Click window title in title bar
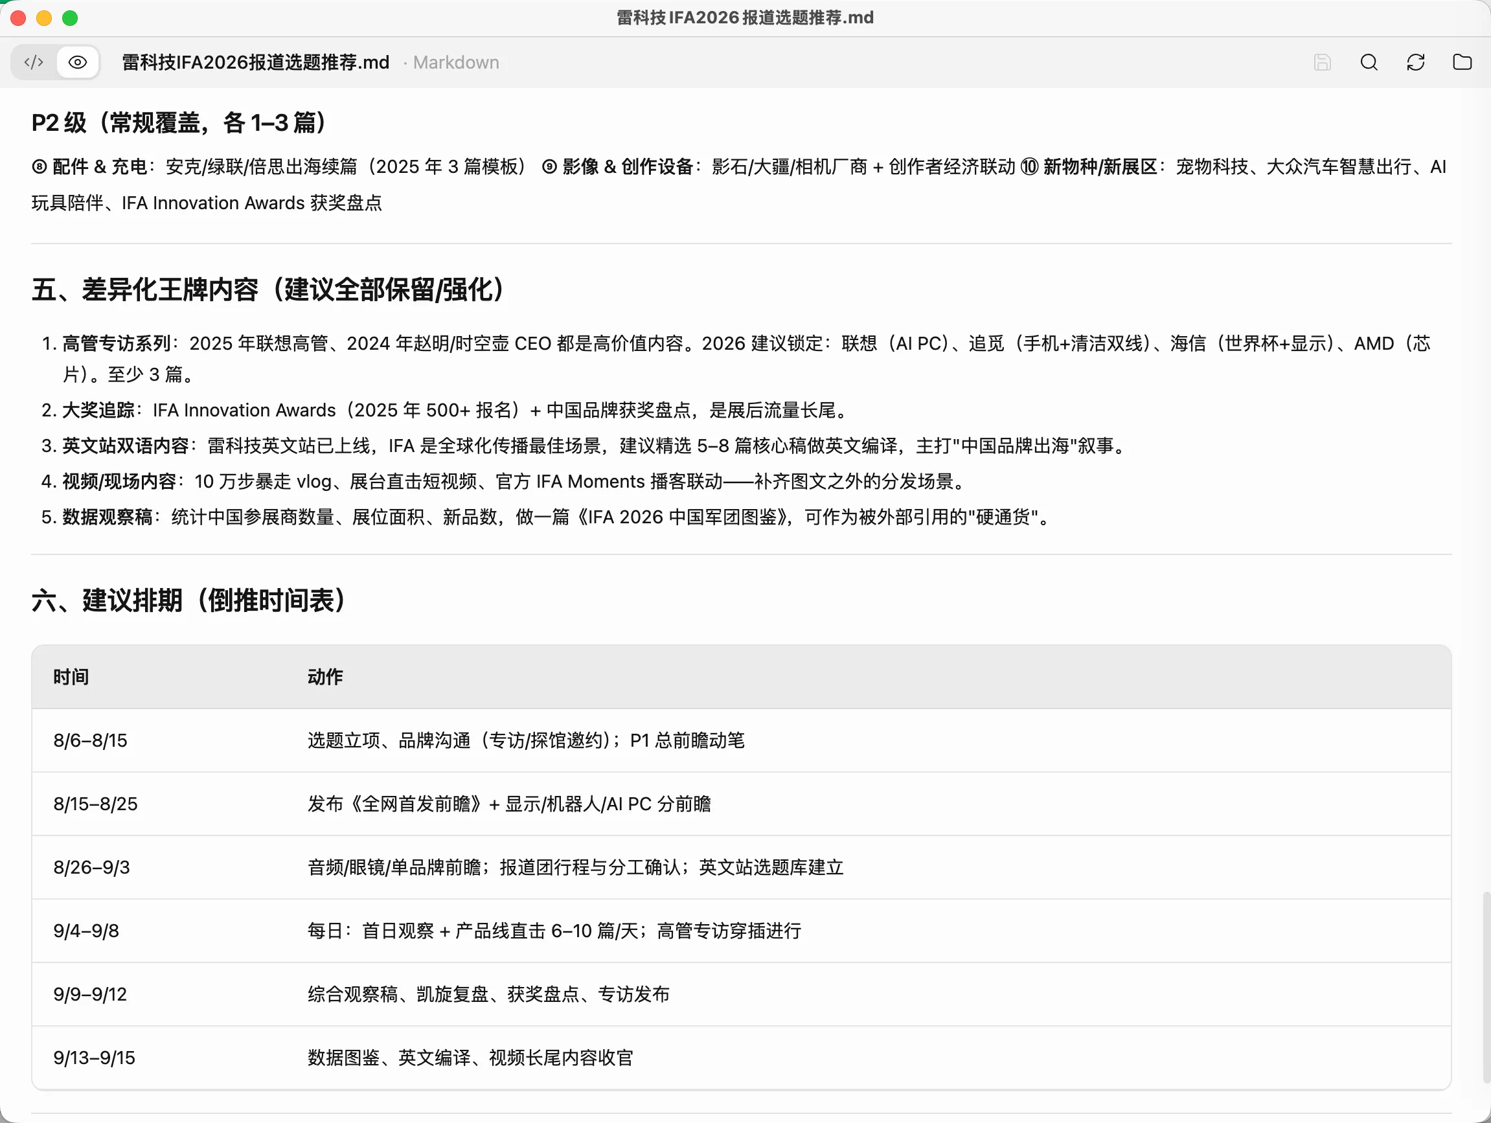This screenshot has height=1123, width=1491. (745, 17)
